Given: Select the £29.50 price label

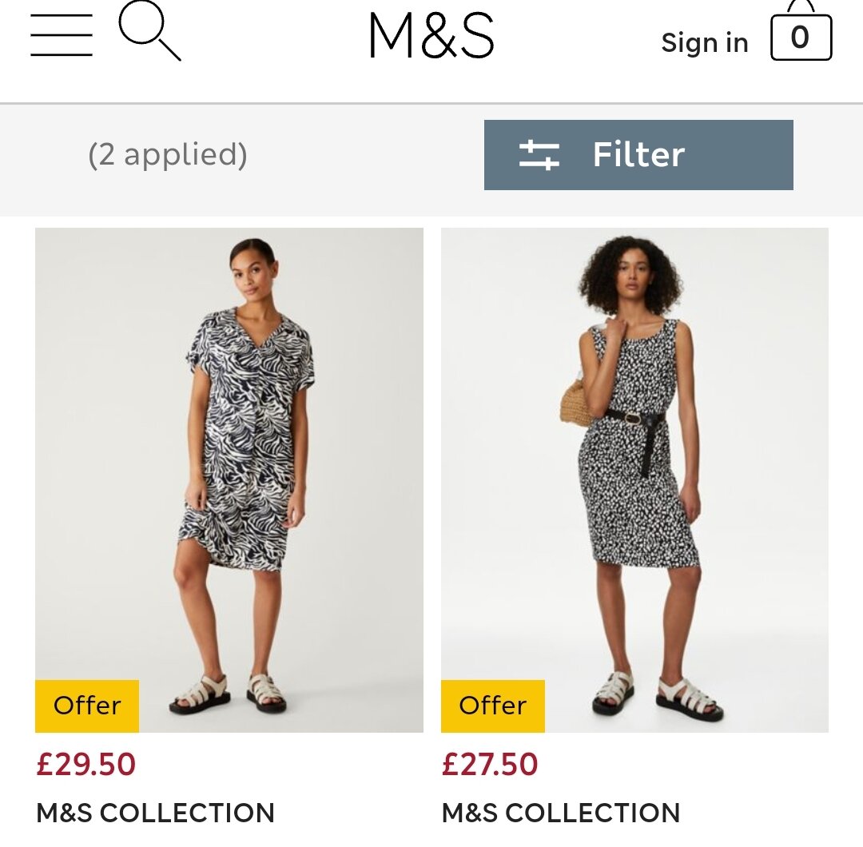Looking at the screenshot, I should 86,763.
